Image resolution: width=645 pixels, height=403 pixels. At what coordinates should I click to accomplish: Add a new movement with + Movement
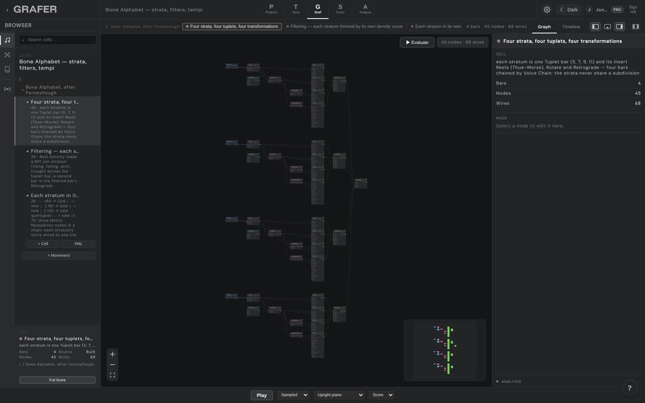tap(58, 255)
